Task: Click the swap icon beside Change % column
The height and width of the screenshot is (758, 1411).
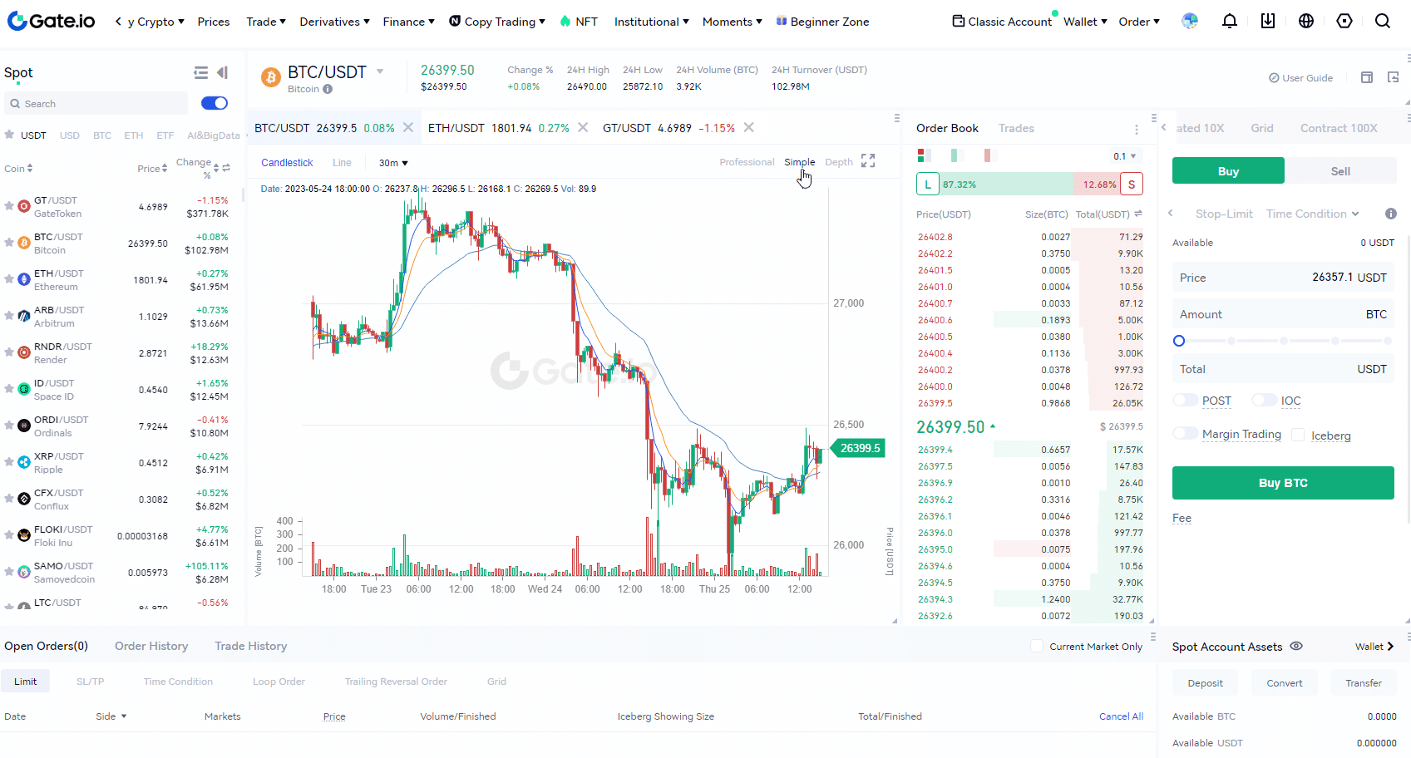Action: tap(226, 168)
